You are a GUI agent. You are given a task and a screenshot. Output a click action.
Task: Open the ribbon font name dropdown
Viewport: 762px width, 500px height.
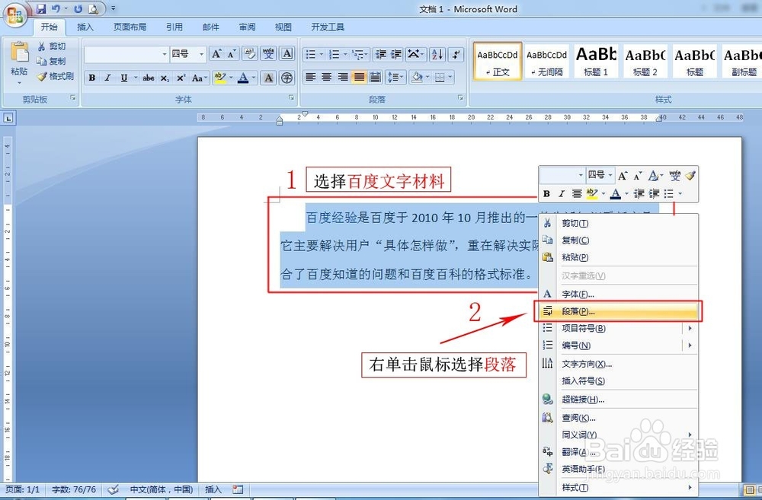coord(165,54)
